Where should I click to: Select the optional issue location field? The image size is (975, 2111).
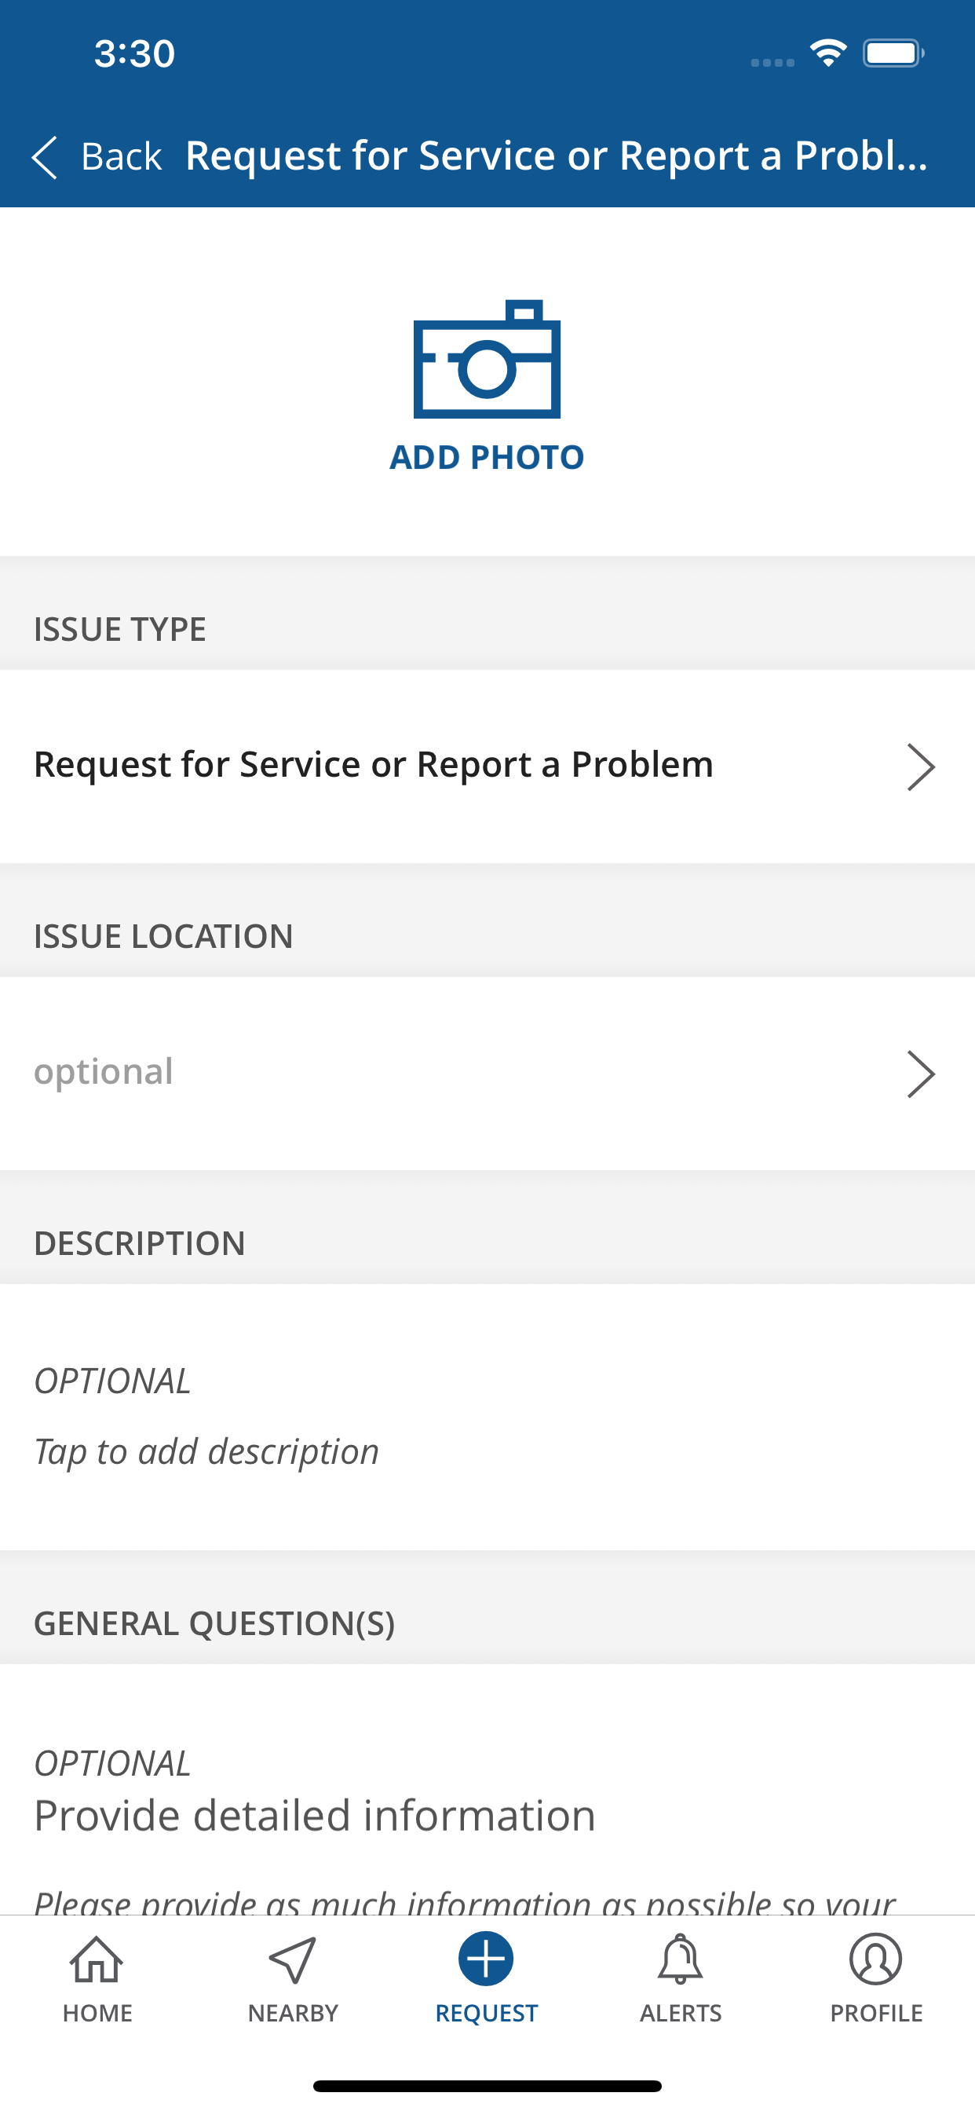click(x=104, y=1072)
